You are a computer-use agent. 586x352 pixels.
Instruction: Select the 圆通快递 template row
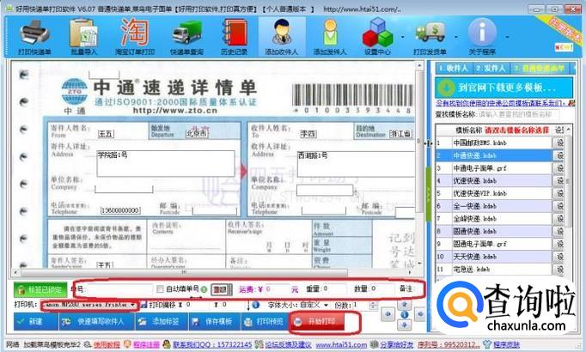click(x=493, y=232)
